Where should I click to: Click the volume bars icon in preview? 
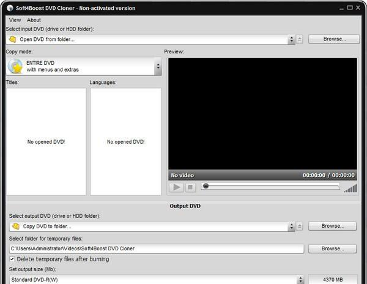(350, 187)
